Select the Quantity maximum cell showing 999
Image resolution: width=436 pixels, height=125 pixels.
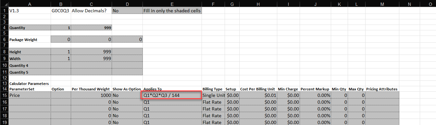pyautogui.click(x=91, y=28)
